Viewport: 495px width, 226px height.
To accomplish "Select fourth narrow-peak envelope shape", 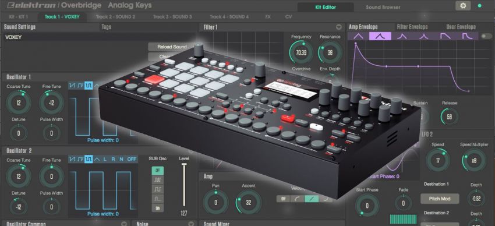I will point(423,36).
